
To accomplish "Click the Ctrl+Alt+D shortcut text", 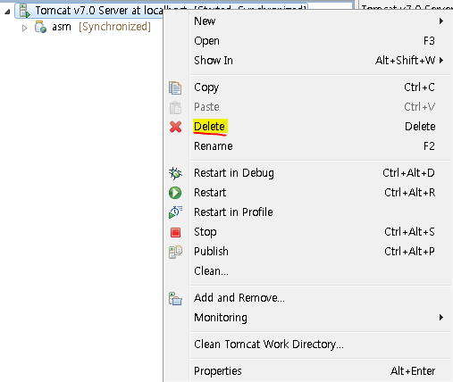I will pyautogui.click(x=408, y=173).
